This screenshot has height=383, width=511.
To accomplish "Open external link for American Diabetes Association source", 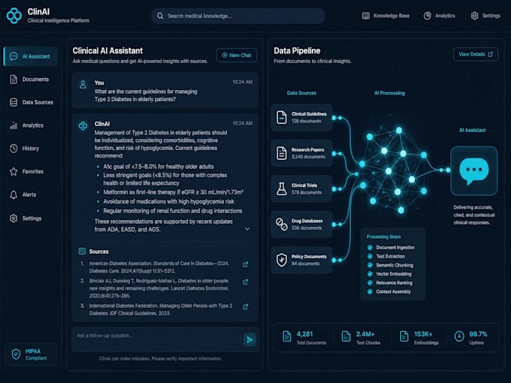I will click(x=246, y=264).
